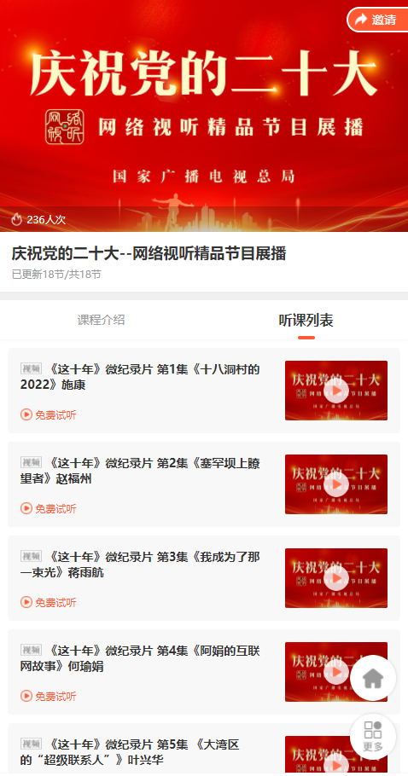Click 免费试听 under 第4集 何瑜娟
This screenshot has width=408, height=776.
click(x=49, y=697)
